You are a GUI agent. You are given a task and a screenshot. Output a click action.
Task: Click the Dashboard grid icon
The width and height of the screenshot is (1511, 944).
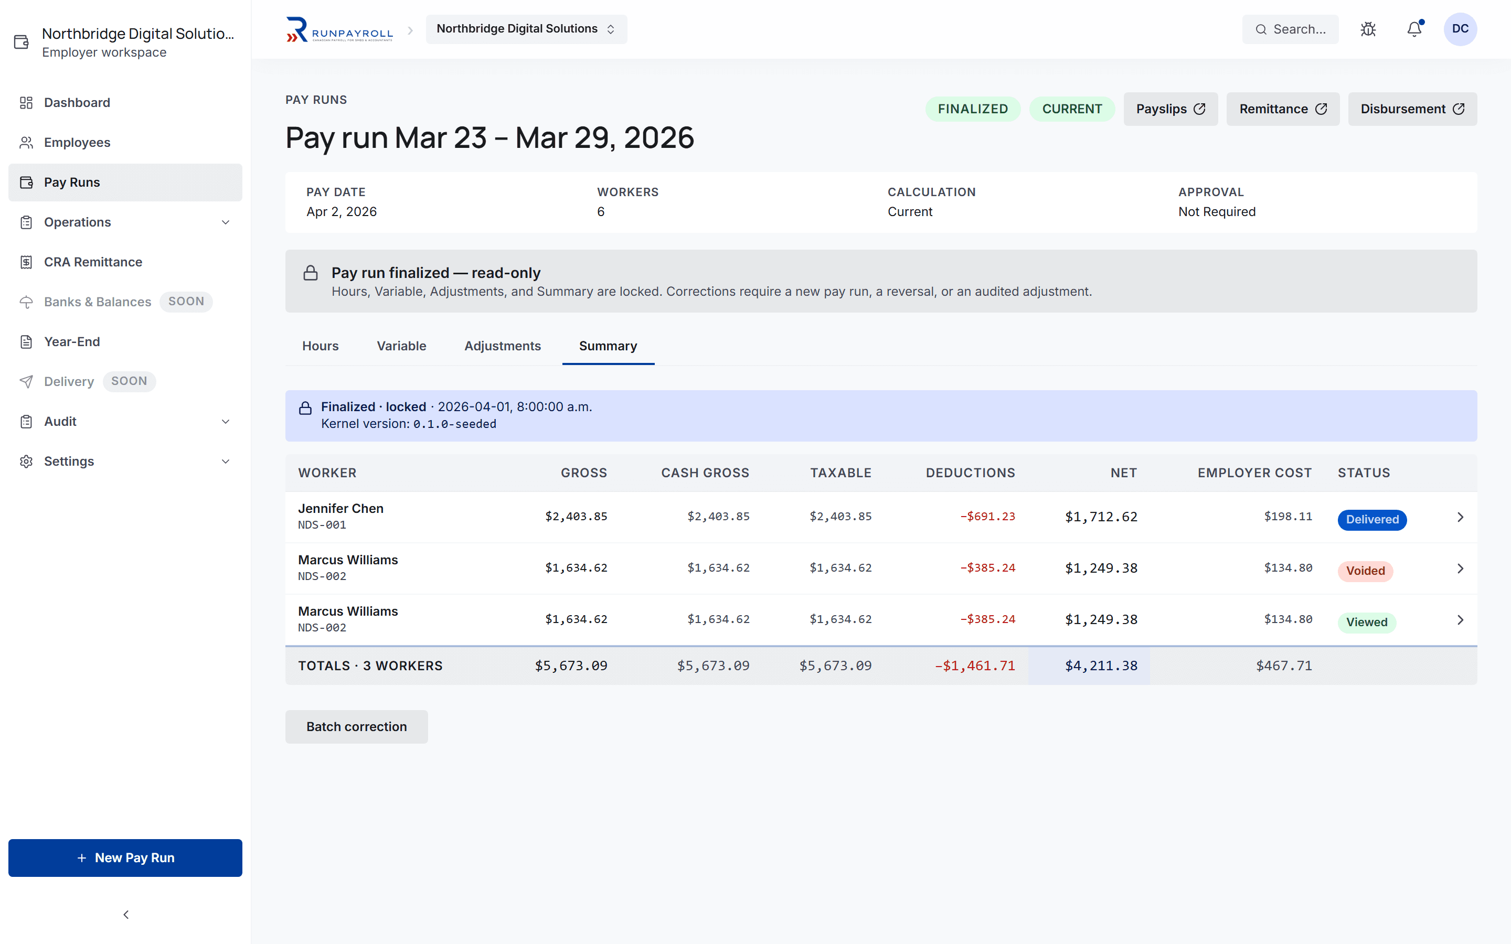pos(26,102)
